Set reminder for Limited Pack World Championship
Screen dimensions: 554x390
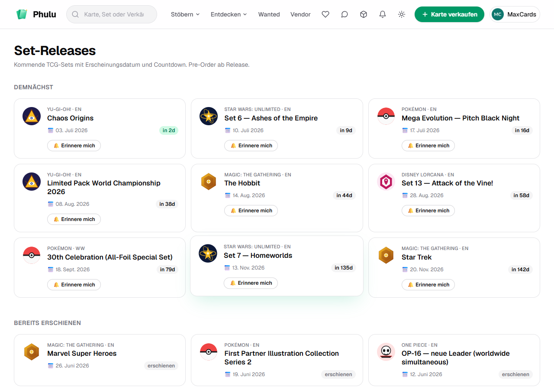pos(74,219)
